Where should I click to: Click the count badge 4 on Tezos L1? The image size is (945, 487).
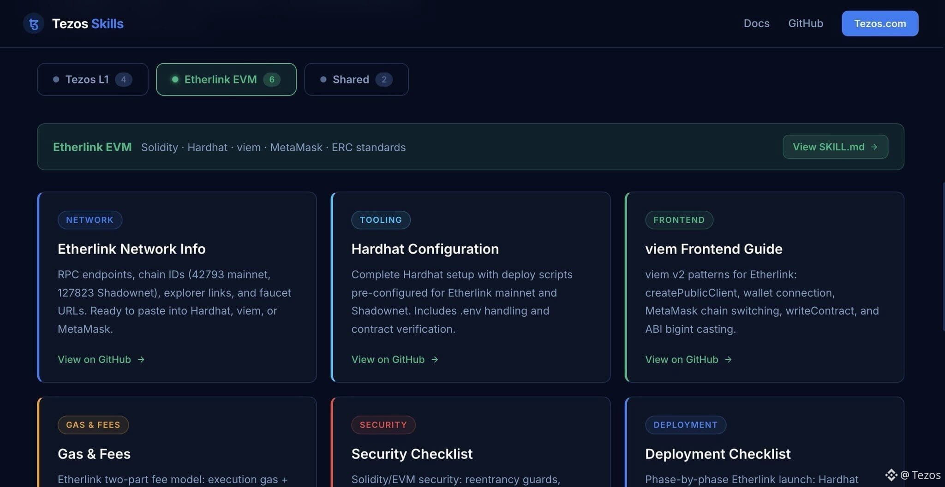pyautogui.click(x=124, y=79)
